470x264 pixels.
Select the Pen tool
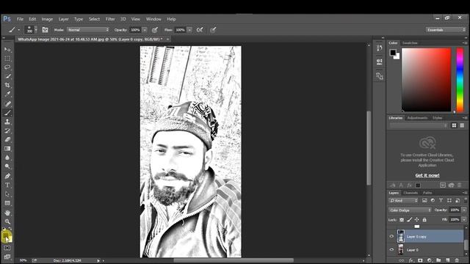(x=7, y=176)
